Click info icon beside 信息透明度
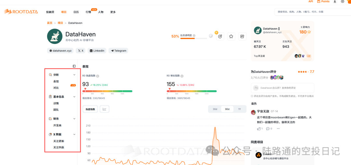351x165 pixels. [194, 36]
